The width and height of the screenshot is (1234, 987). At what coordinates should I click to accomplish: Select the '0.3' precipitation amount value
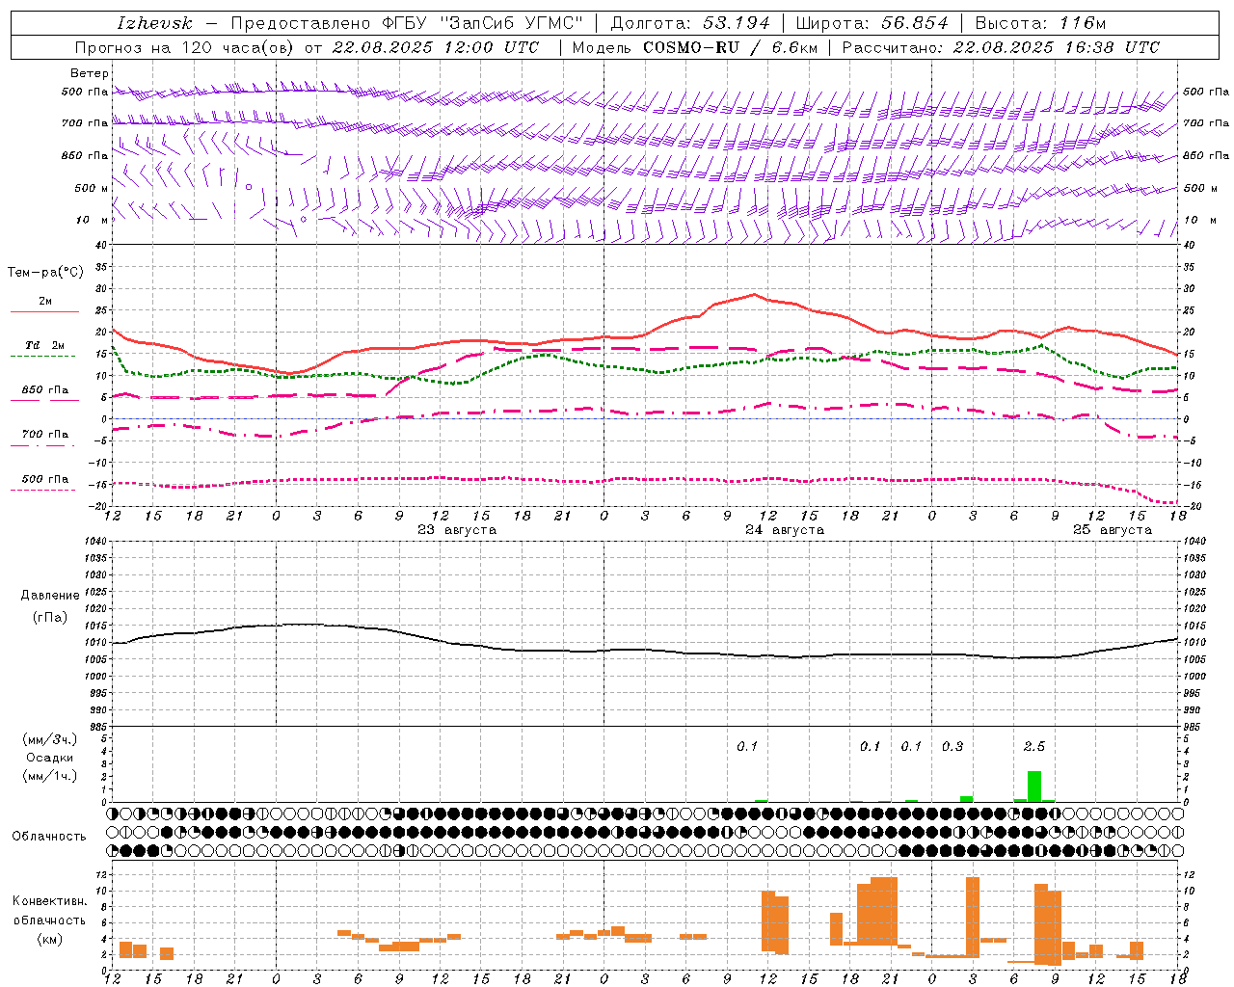click(952, 747)
